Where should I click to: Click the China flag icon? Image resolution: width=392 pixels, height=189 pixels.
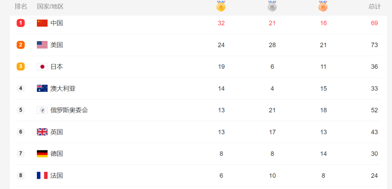[x=42, y=23]
